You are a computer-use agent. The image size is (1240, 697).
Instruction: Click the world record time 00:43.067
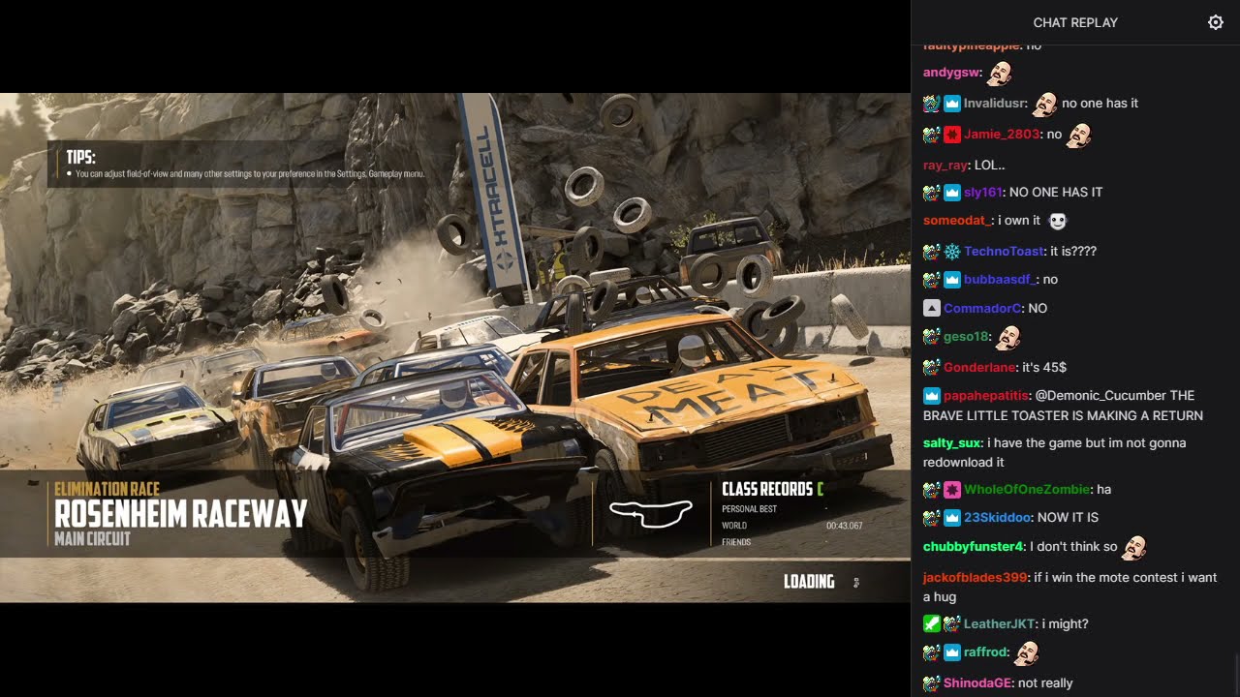point(844,526)
